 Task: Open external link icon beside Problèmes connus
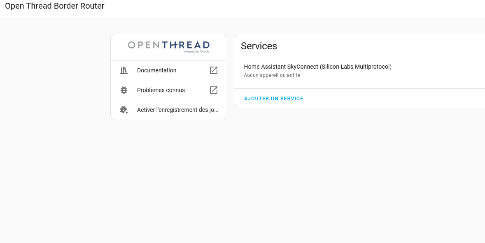214,90
